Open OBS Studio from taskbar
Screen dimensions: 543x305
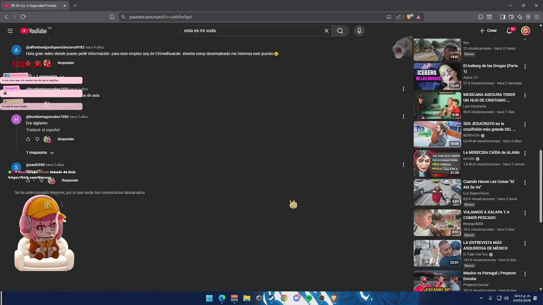(x=321, y=298)
